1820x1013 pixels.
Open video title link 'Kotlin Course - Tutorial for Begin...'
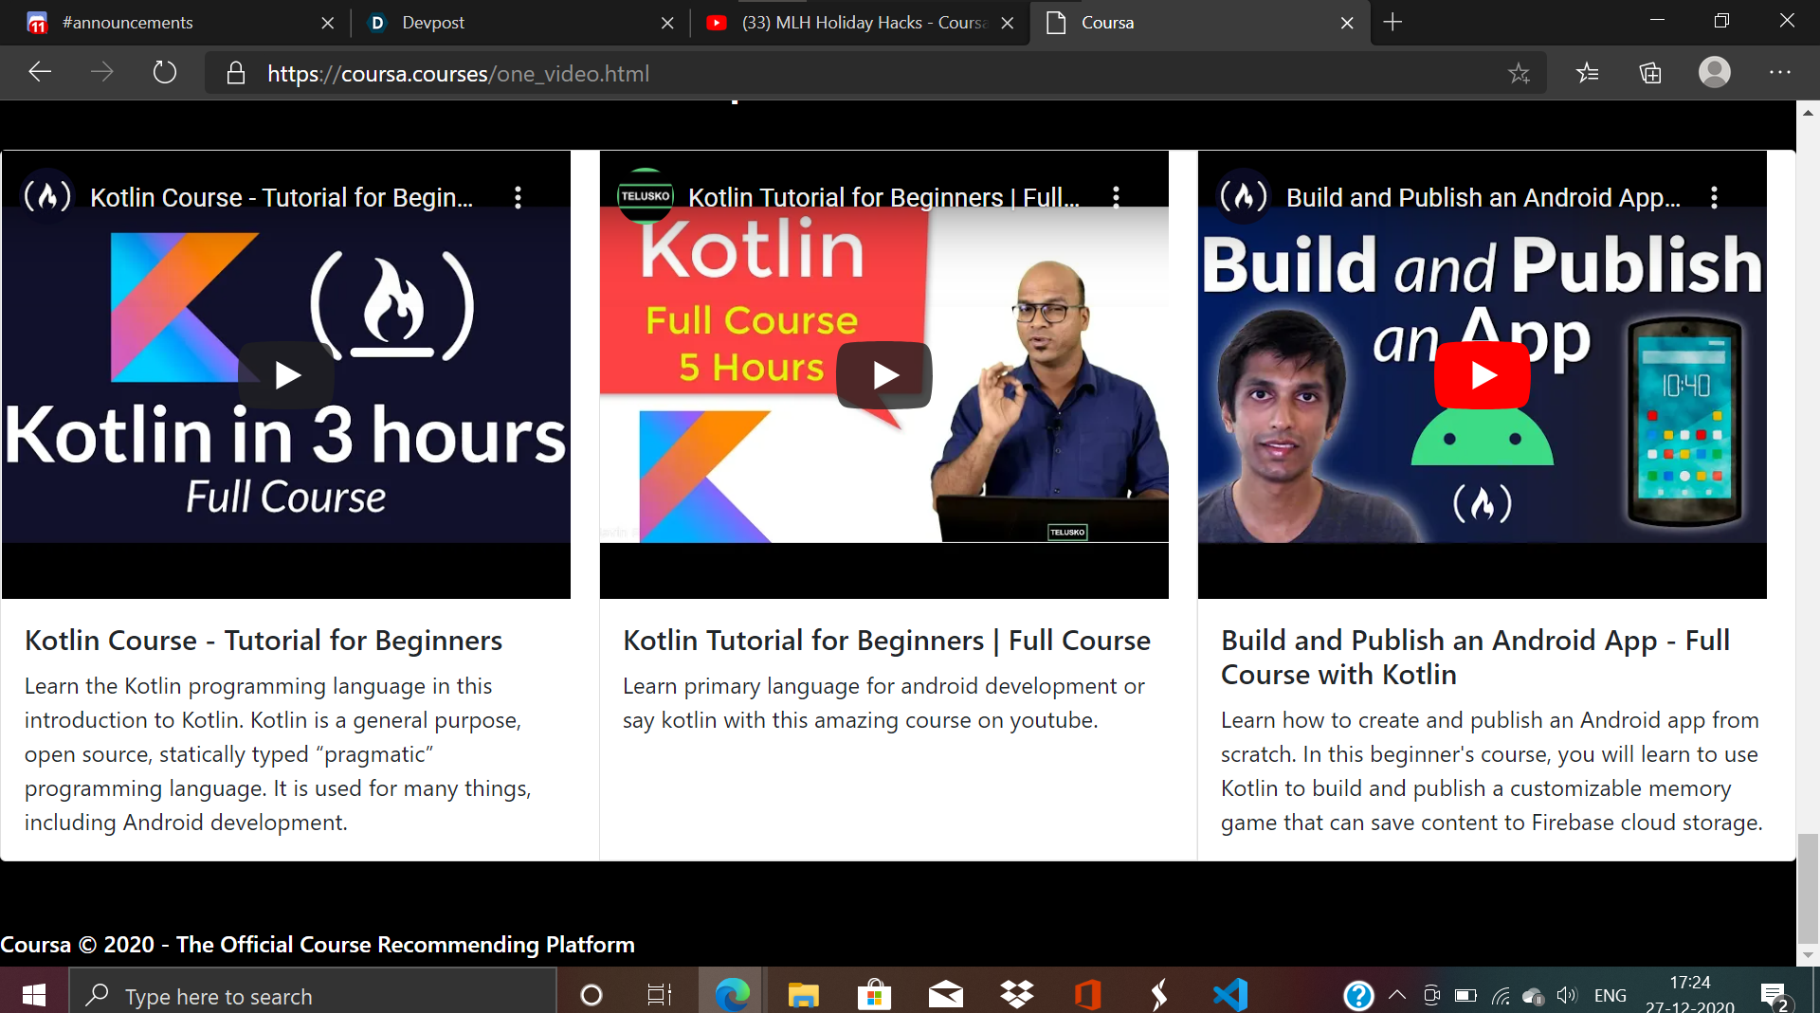pos(282,197)
